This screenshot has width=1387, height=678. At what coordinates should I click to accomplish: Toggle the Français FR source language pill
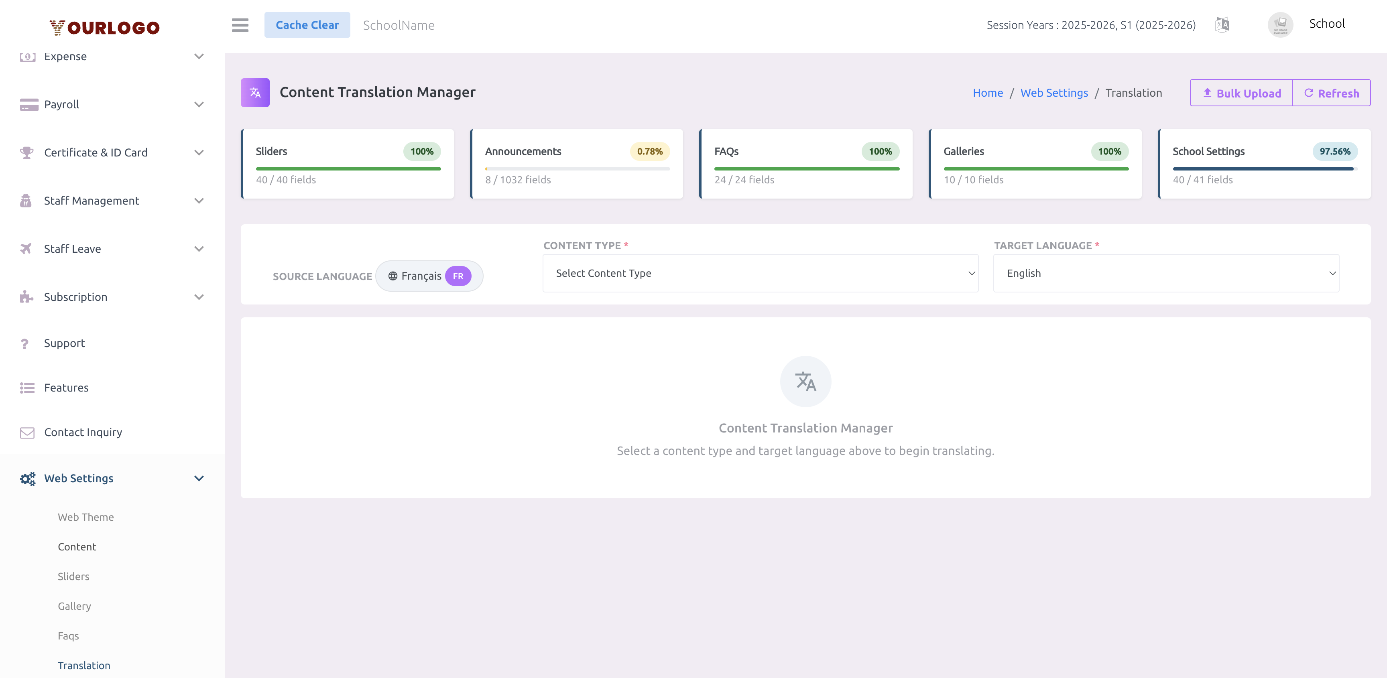click(429, 276)
